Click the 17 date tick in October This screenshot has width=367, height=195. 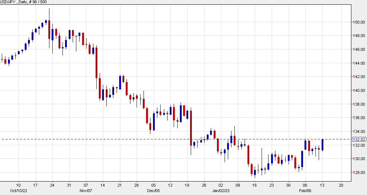[35, 185]
